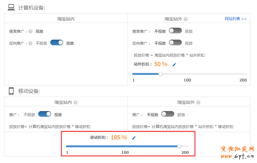Click the 185 % mobile discount value
Image resolution: width=257 pixels, height=163 pixels.
click(x=119, y=138)
